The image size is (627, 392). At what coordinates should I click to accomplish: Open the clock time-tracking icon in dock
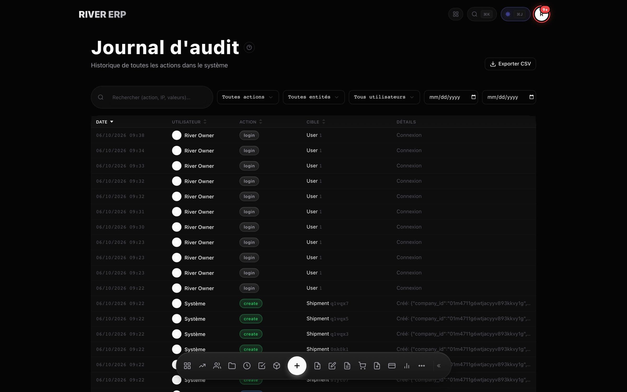[247, 366]
